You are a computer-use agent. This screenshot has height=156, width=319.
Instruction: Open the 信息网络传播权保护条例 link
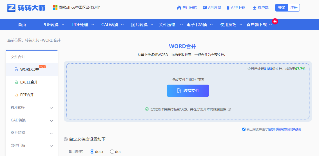[285, 129]
